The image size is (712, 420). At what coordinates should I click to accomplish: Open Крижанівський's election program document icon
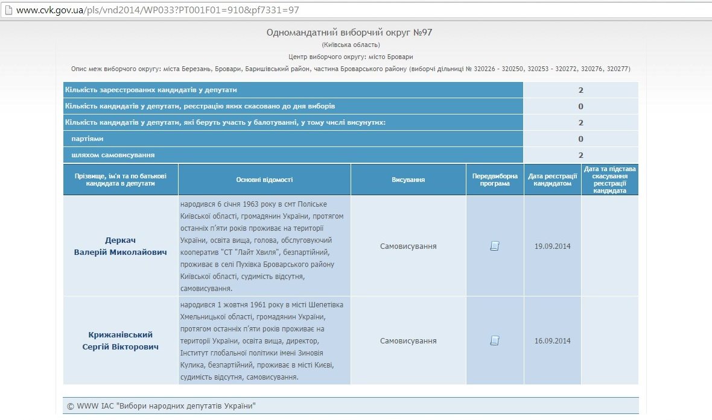click(495, 340)
